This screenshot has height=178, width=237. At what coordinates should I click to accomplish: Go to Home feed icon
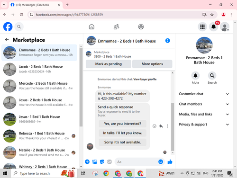[91, 27]
